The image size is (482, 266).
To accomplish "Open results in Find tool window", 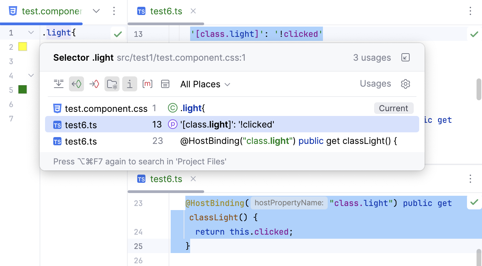I will tap(405, 57).
